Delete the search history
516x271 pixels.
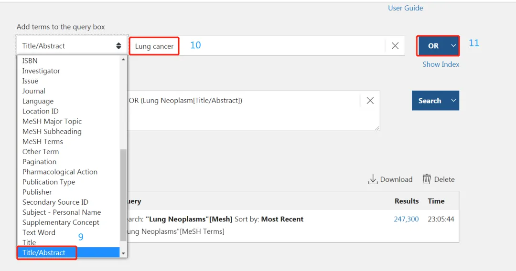[439, 179]
